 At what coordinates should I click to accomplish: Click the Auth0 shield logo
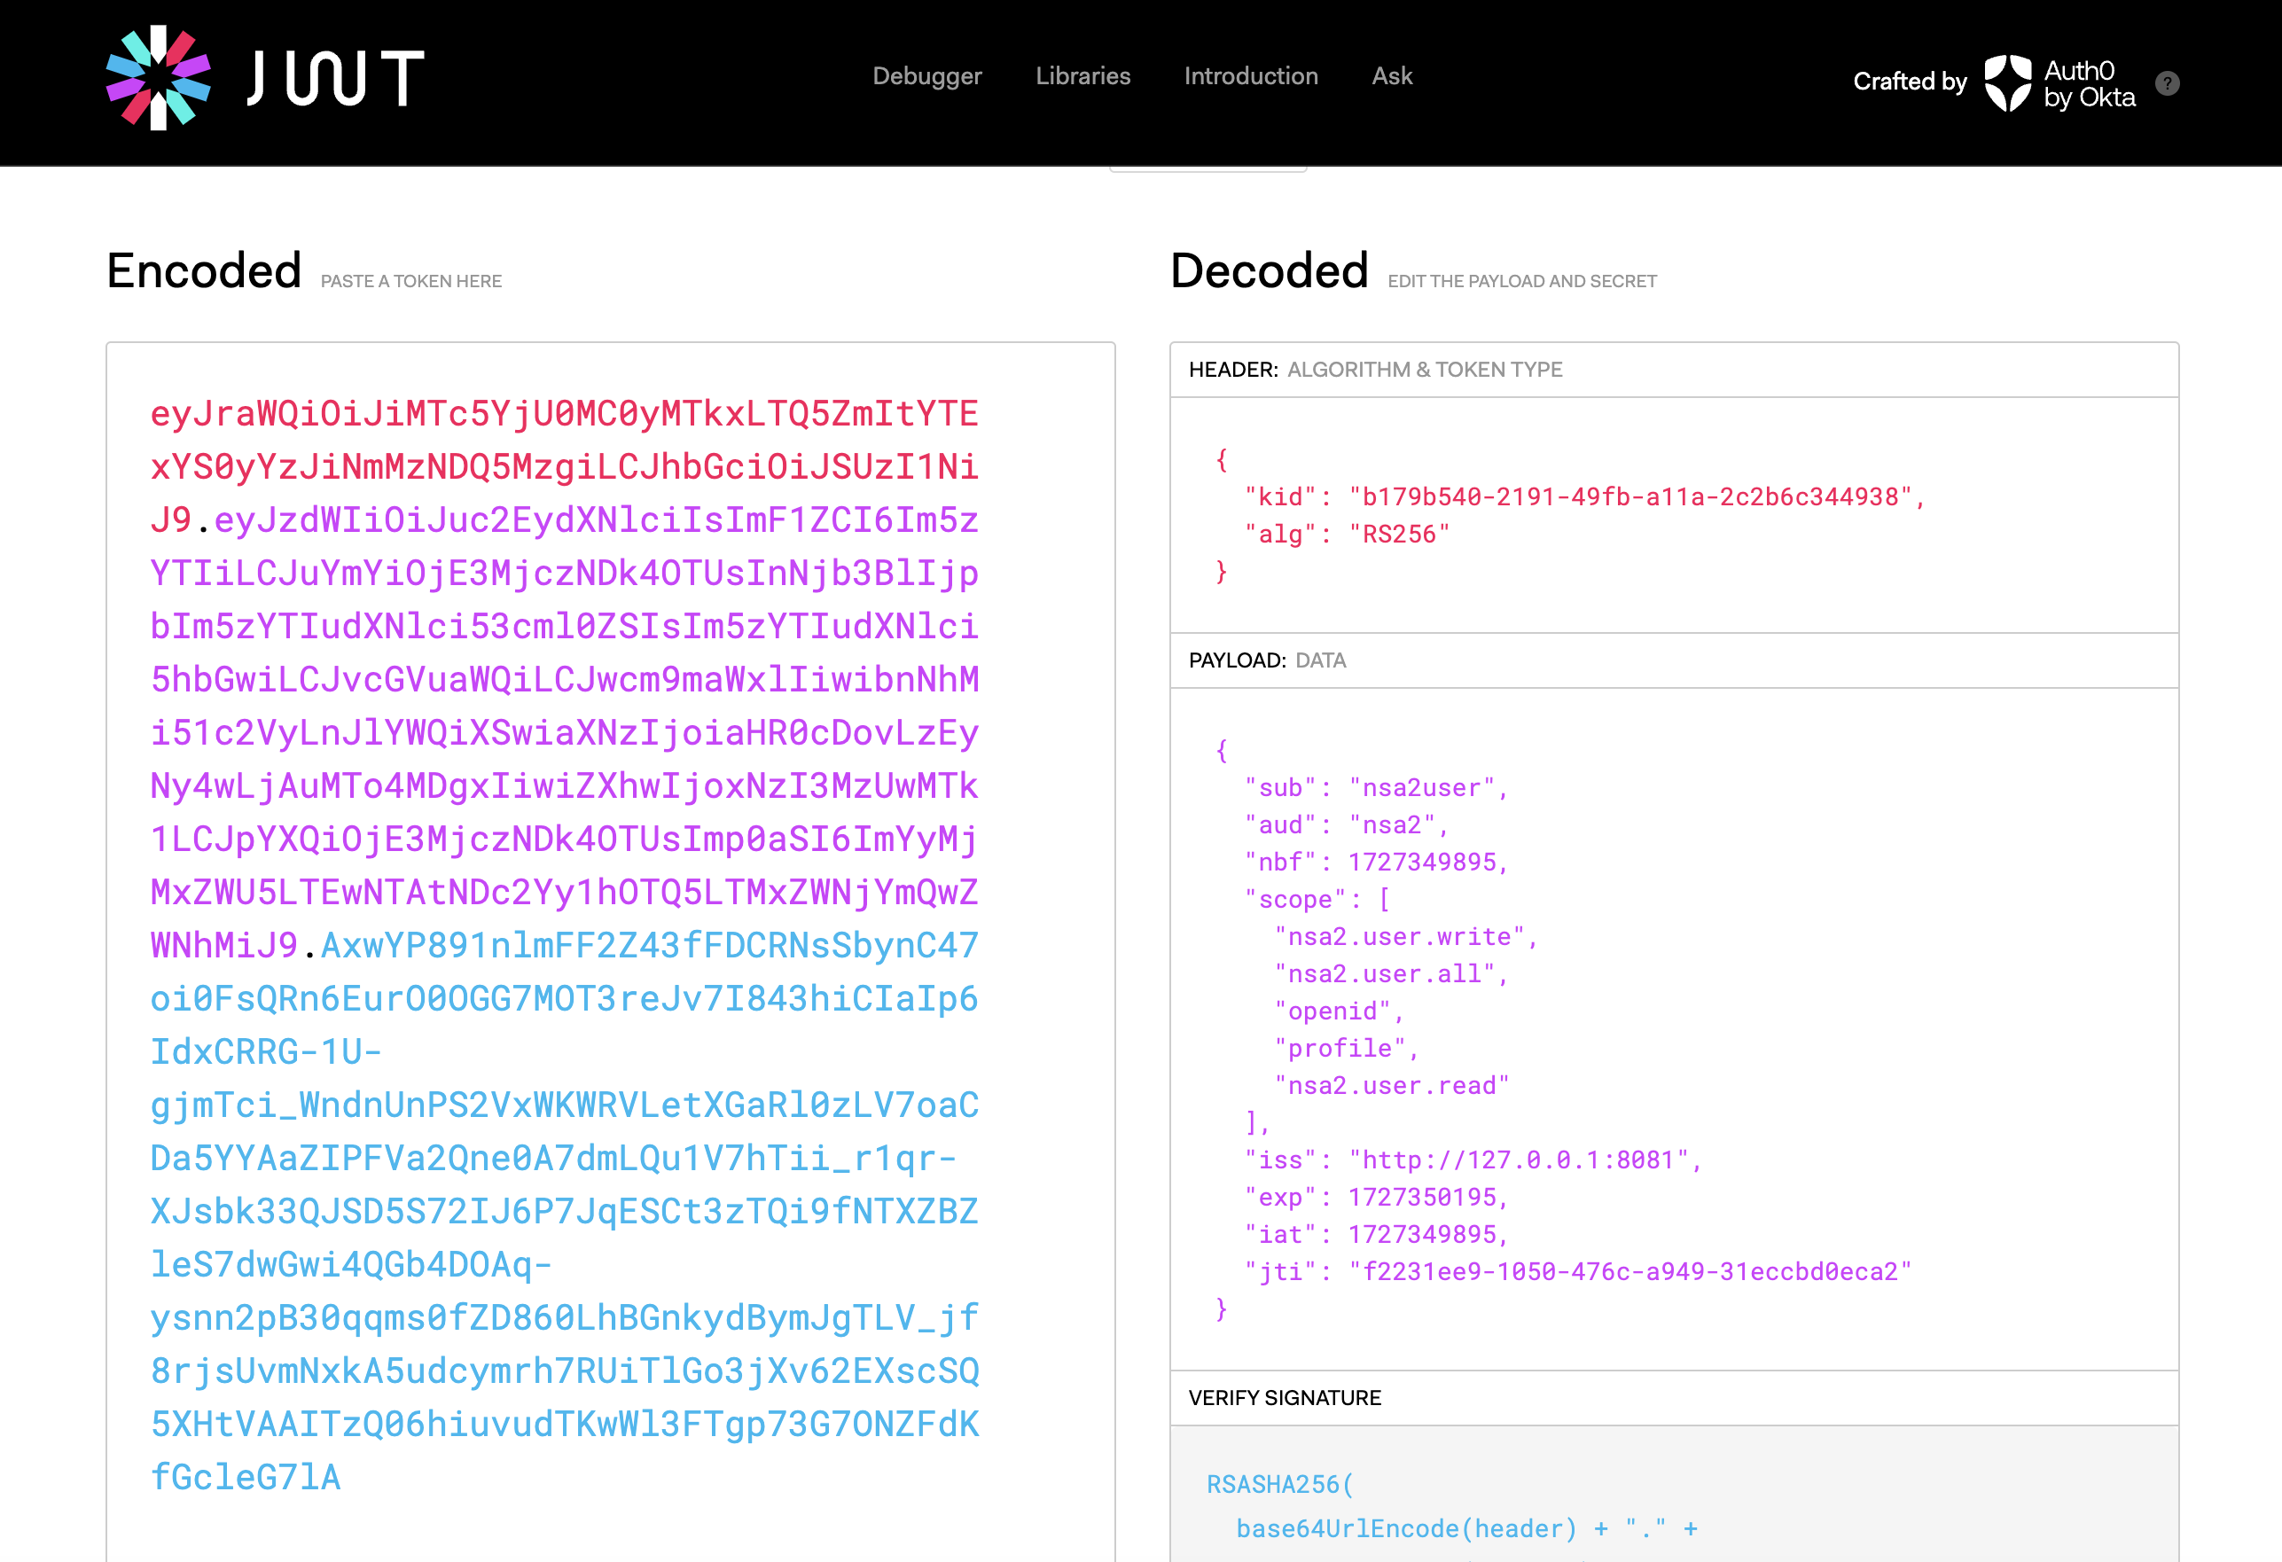click(x=2008, y=82)
